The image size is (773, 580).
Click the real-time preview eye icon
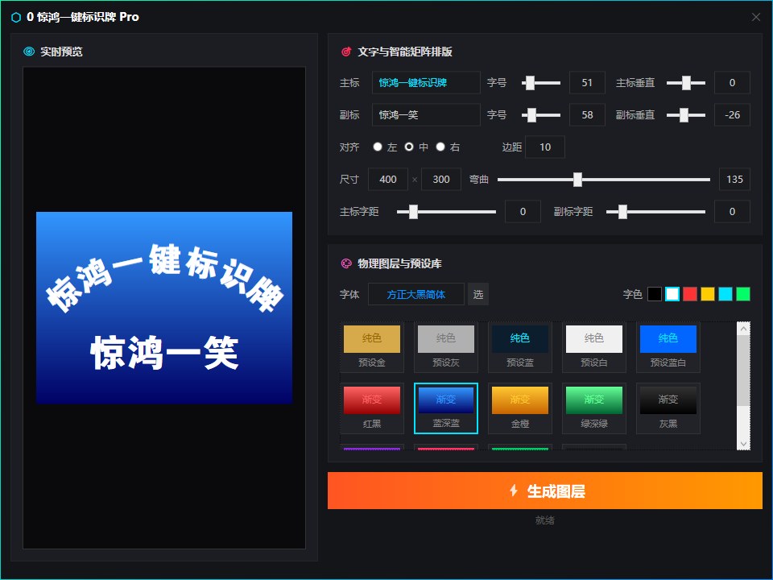click(x=29, y=52)
